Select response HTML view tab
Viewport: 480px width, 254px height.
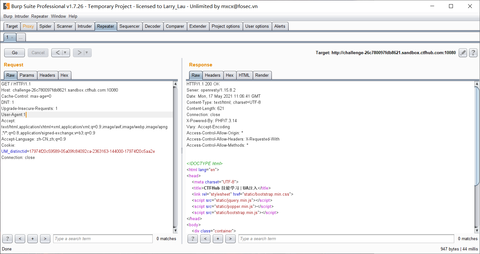[244, 75]
